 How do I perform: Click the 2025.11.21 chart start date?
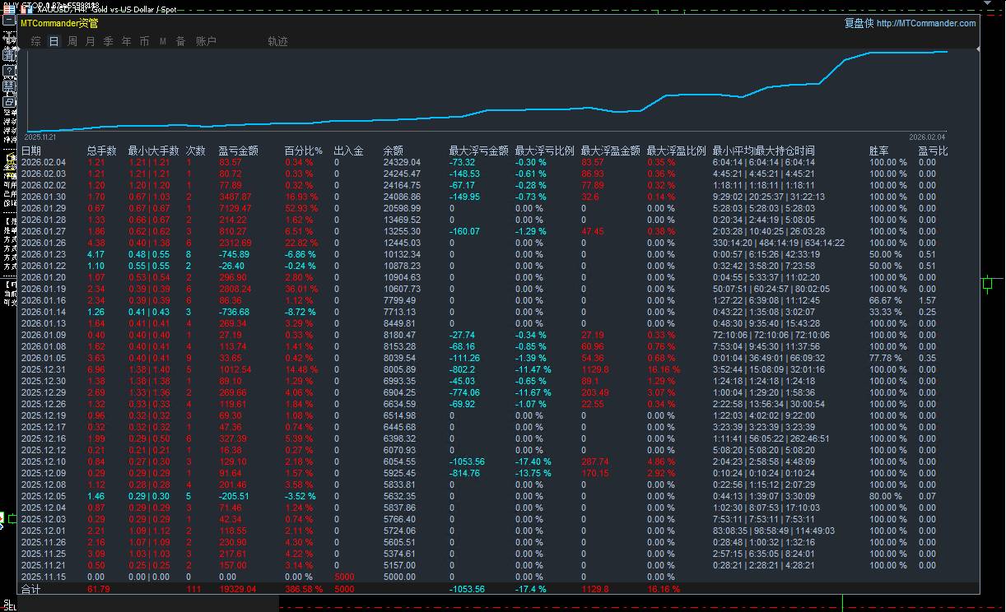point(40,137)
